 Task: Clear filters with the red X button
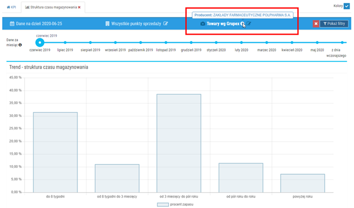316,24
